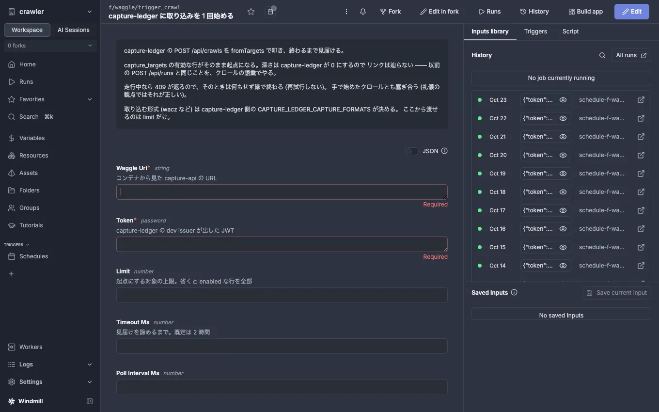Open script History from toolbar
The height and width of the screenshot is (412, 659).
534,12
